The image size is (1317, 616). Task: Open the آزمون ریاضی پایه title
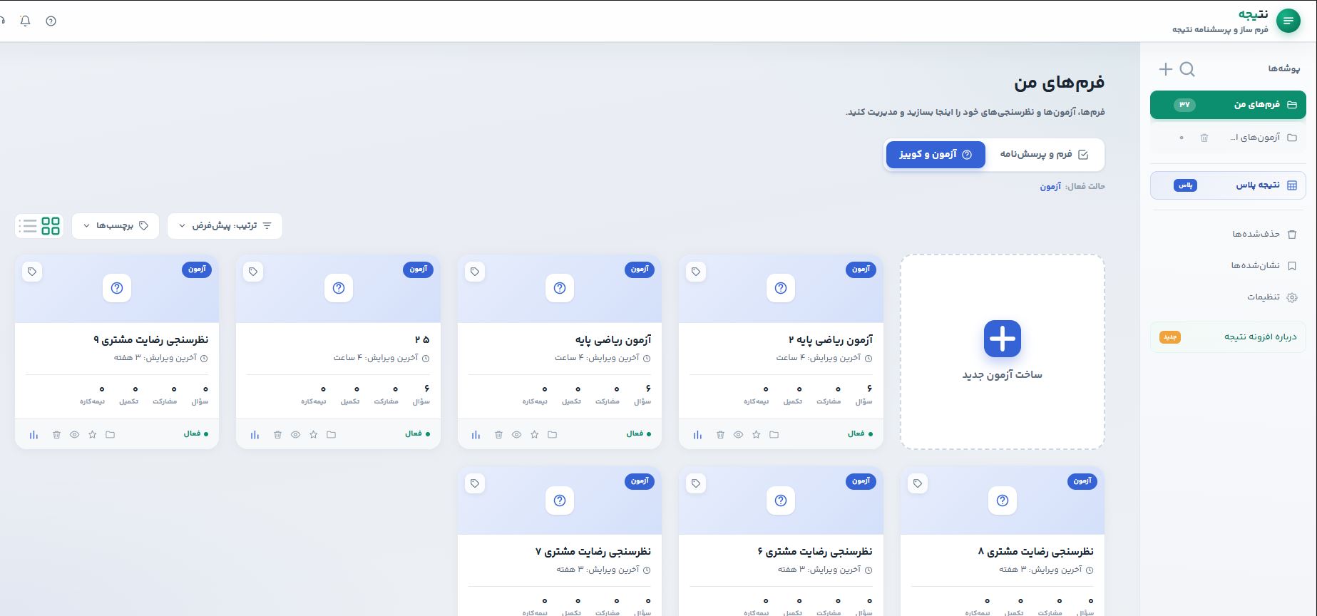(x=613, y=340)
